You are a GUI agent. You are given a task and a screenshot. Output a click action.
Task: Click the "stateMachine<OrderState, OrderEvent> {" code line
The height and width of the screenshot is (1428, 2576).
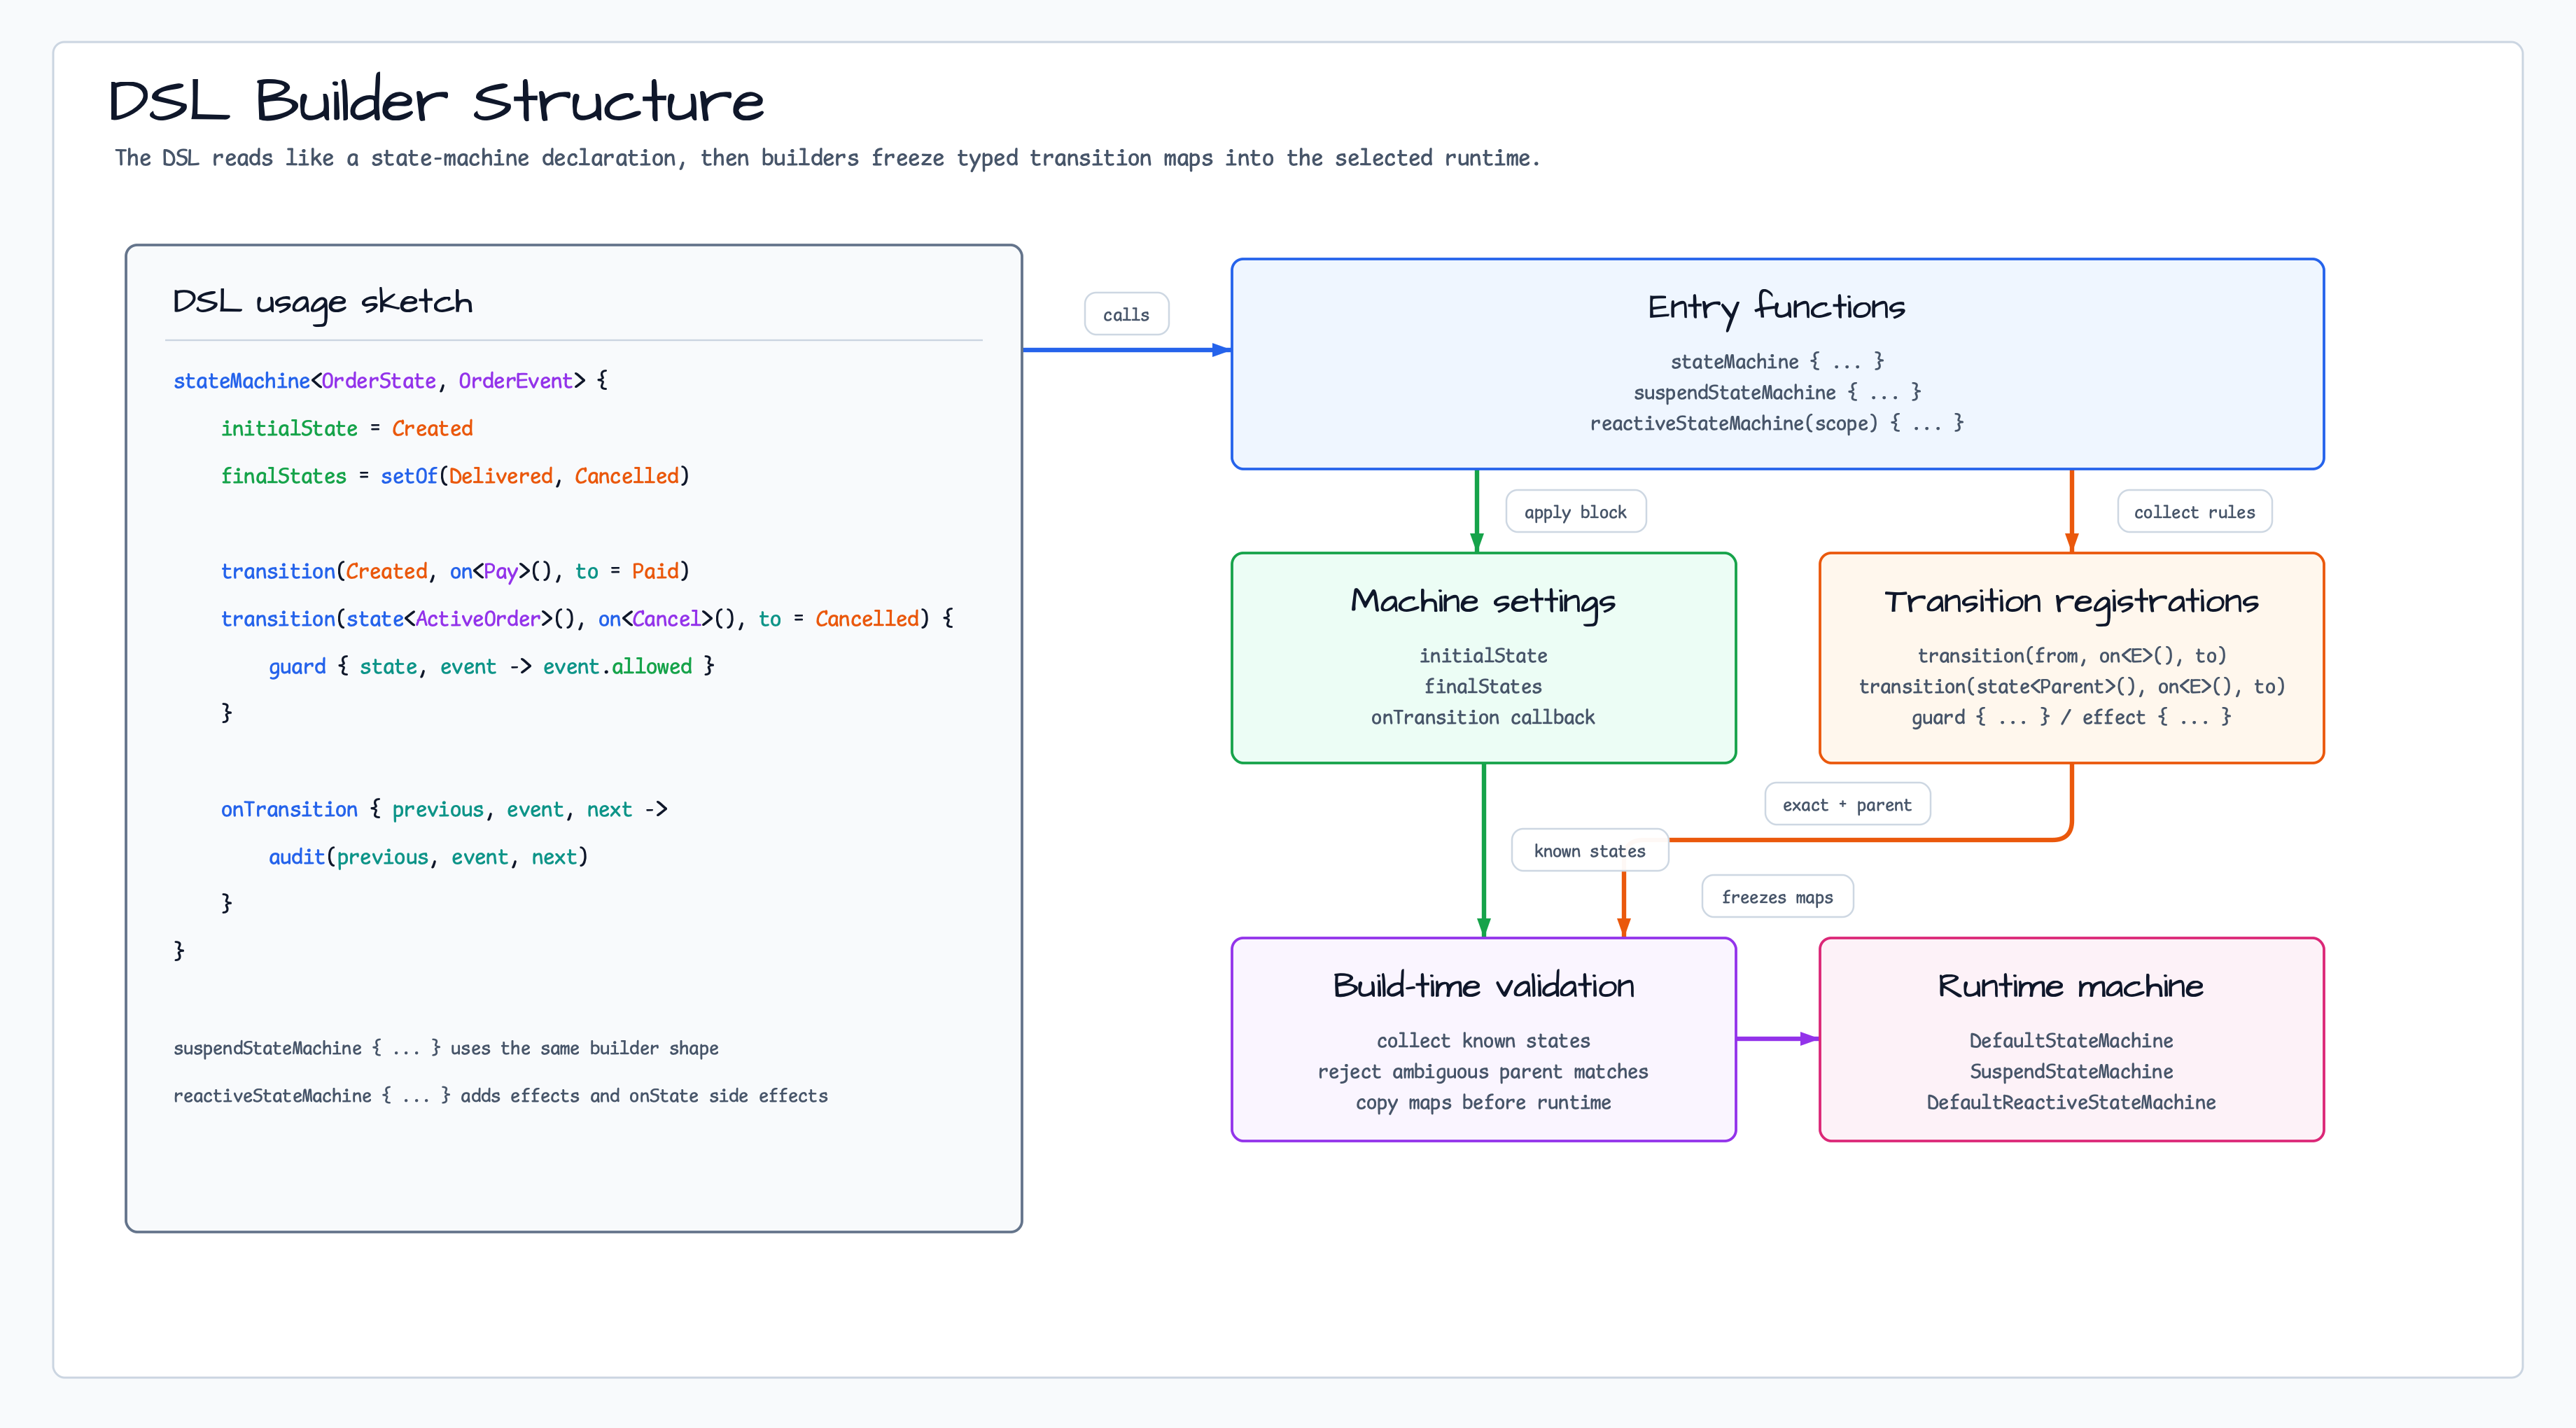390,381
